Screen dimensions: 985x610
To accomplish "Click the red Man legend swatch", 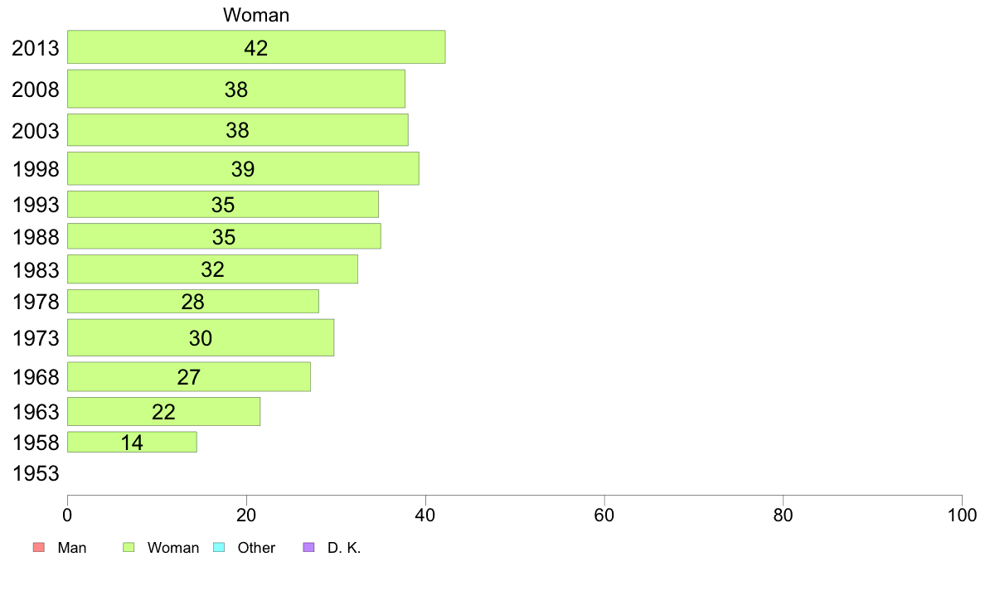I will (39, 547).
